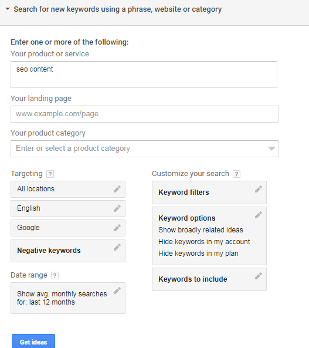Collapse the Search for new keywords section
The height and width of the screenshot is (348, 309).
pyautogui.click(x=8, y=9)
